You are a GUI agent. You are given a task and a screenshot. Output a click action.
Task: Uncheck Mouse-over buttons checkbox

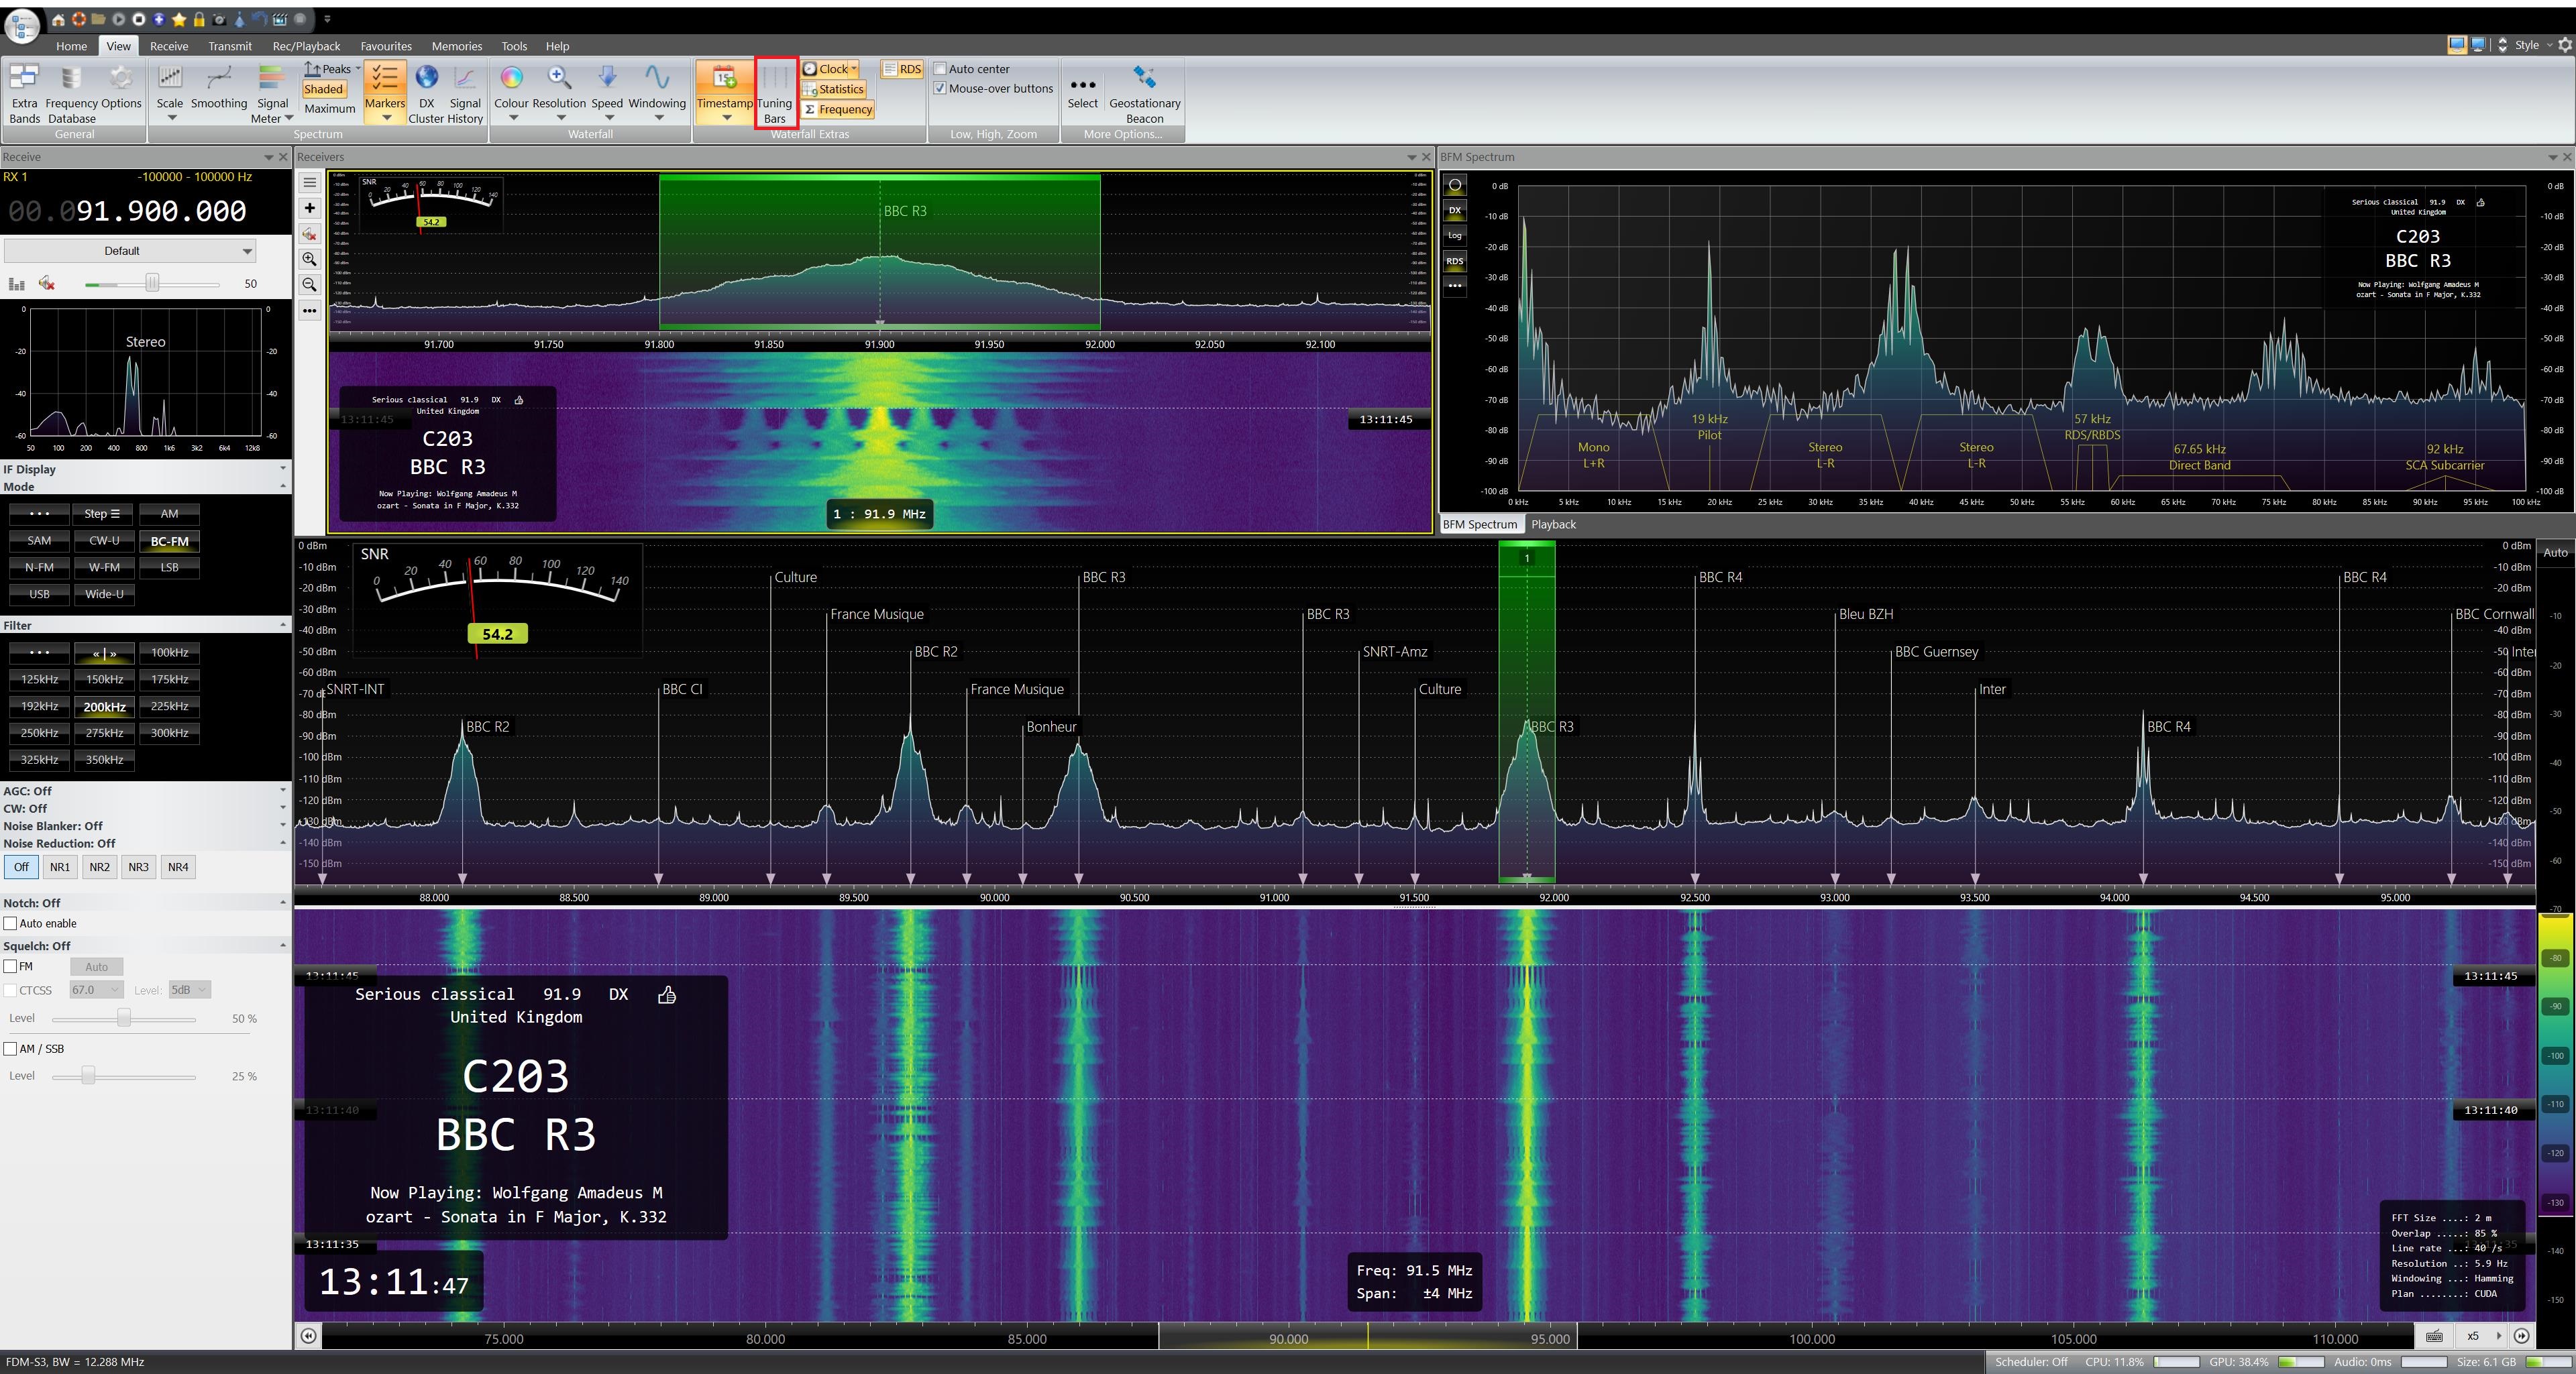pos(940,88)
